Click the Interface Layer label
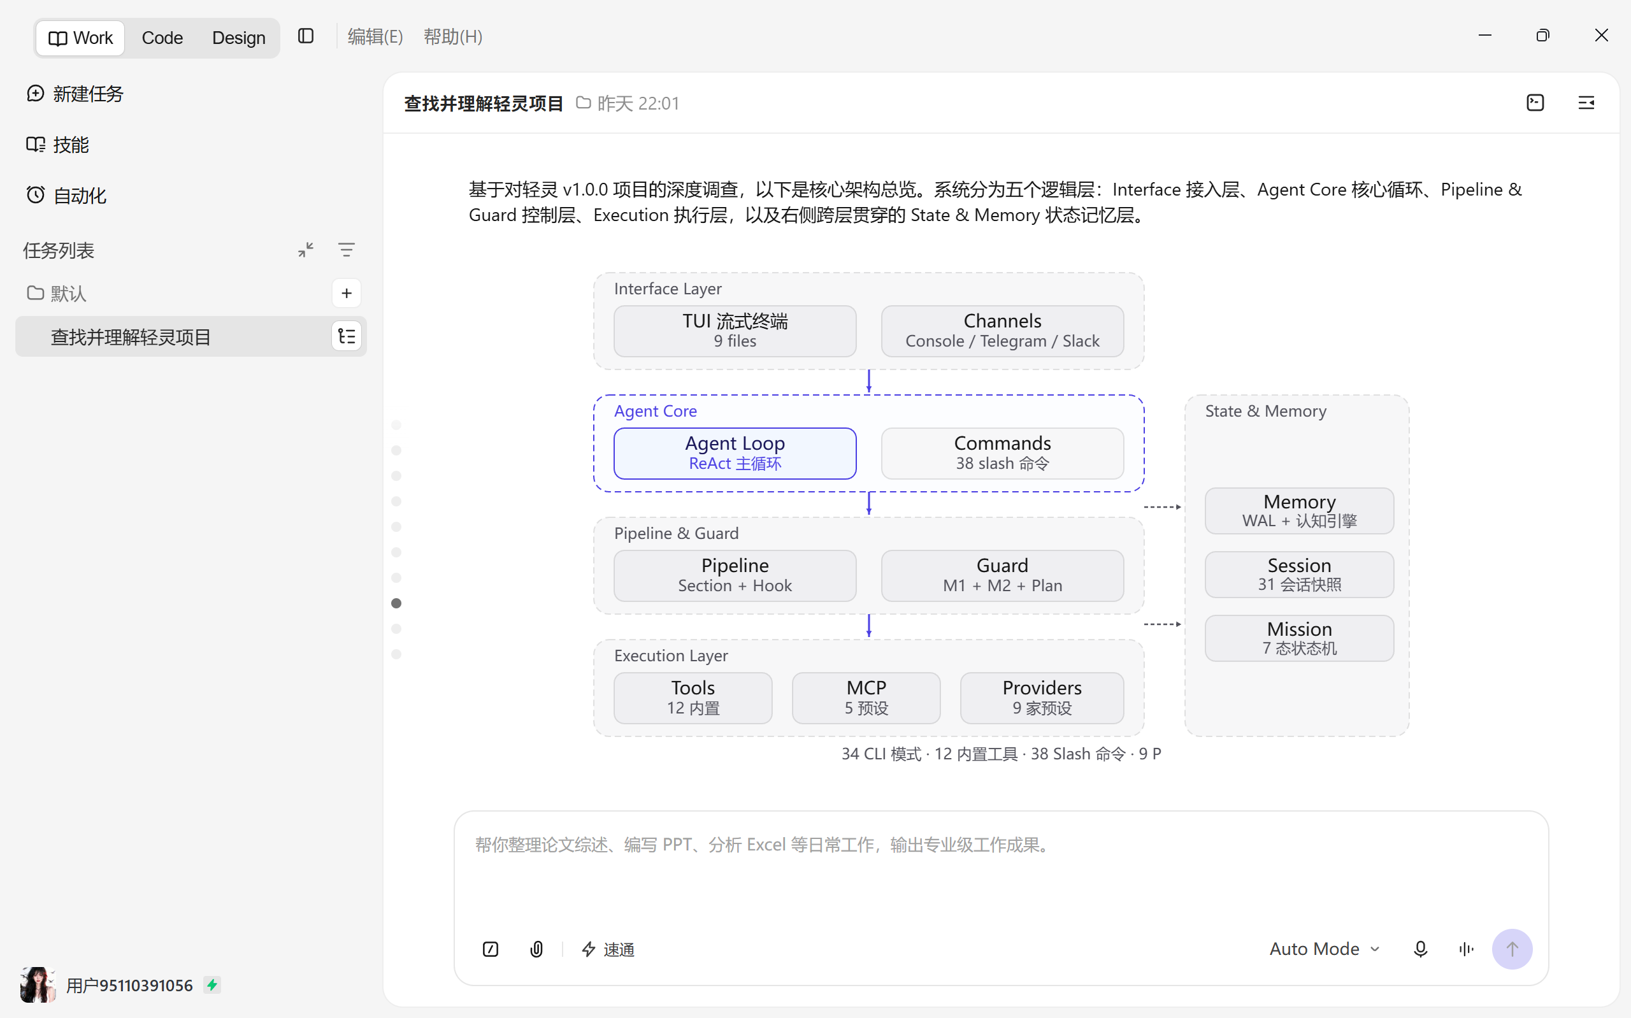This screenshot has width=1631, height=1018. (667, 288)
